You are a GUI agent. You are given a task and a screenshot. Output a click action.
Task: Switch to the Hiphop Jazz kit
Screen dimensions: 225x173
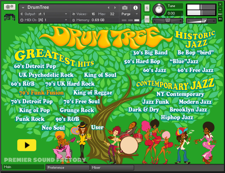(x=177, y=117)
